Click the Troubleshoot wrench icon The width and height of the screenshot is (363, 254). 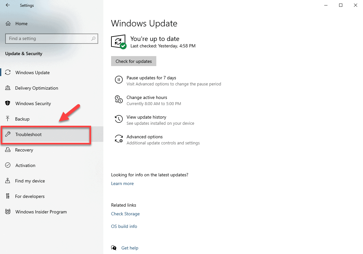point(8,134)
